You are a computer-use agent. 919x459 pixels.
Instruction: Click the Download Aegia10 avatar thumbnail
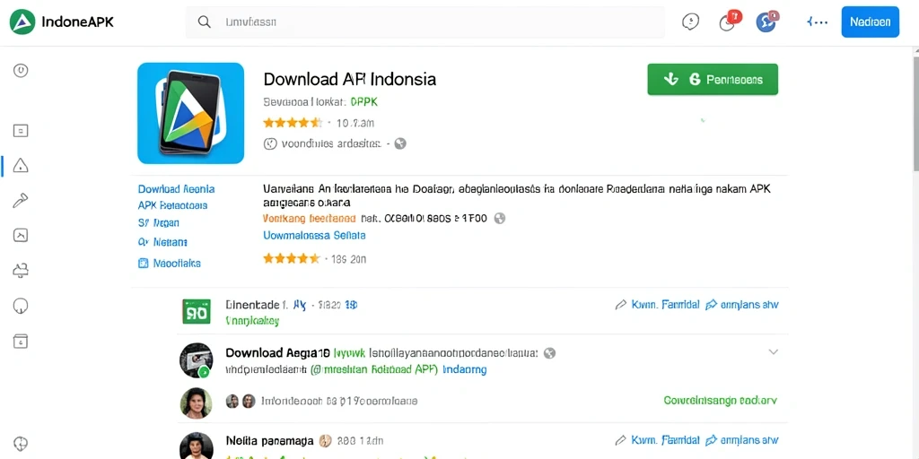coord(196,360)
